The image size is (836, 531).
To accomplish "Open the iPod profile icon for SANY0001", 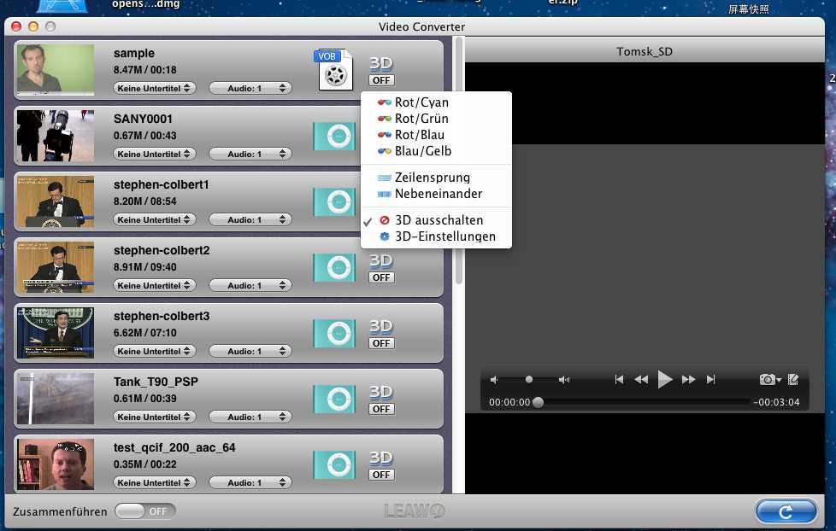I will (334, 137).
